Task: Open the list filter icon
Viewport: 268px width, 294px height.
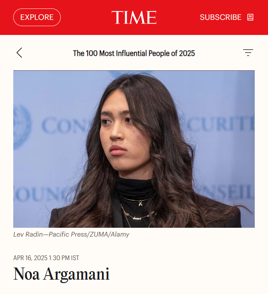Action: pyautogui.click(x=248, y=53)
